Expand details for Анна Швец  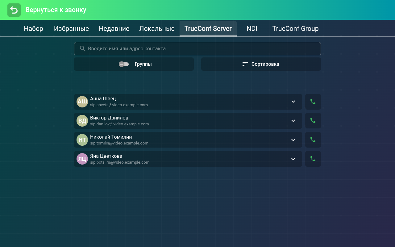pos(293,102)
